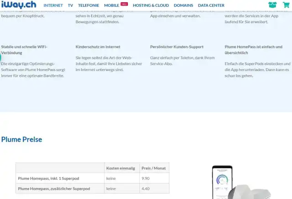Click the 'Preis / Monat' column header
Viewport: 292px width, 199px height.
point(153,168)
